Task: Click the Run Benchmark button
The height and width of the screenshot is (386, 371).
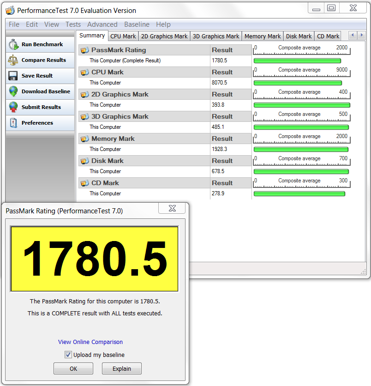Action: [40, 45]
